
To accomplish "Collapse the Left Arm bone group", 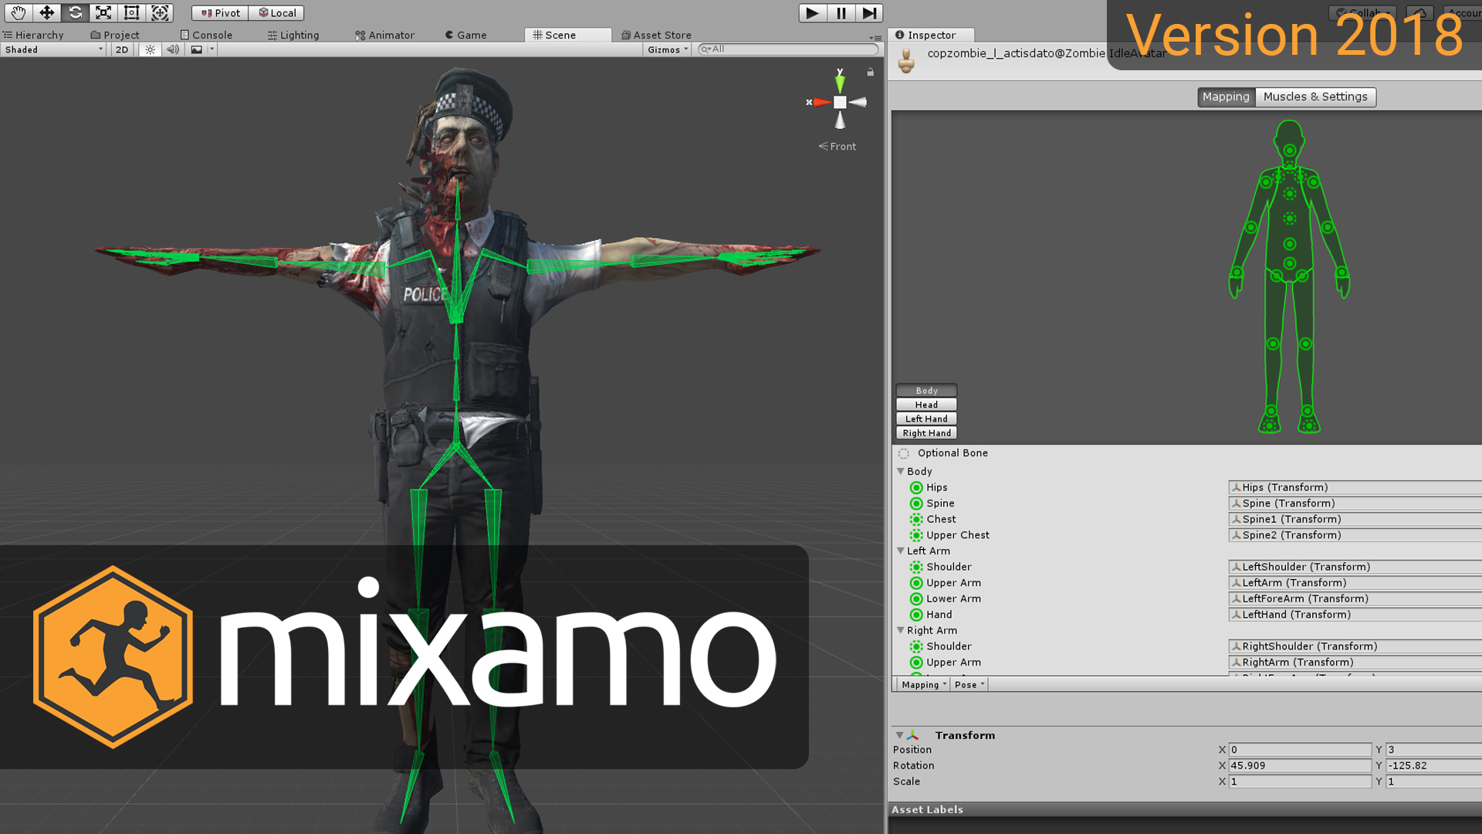I will click(900, 551).
